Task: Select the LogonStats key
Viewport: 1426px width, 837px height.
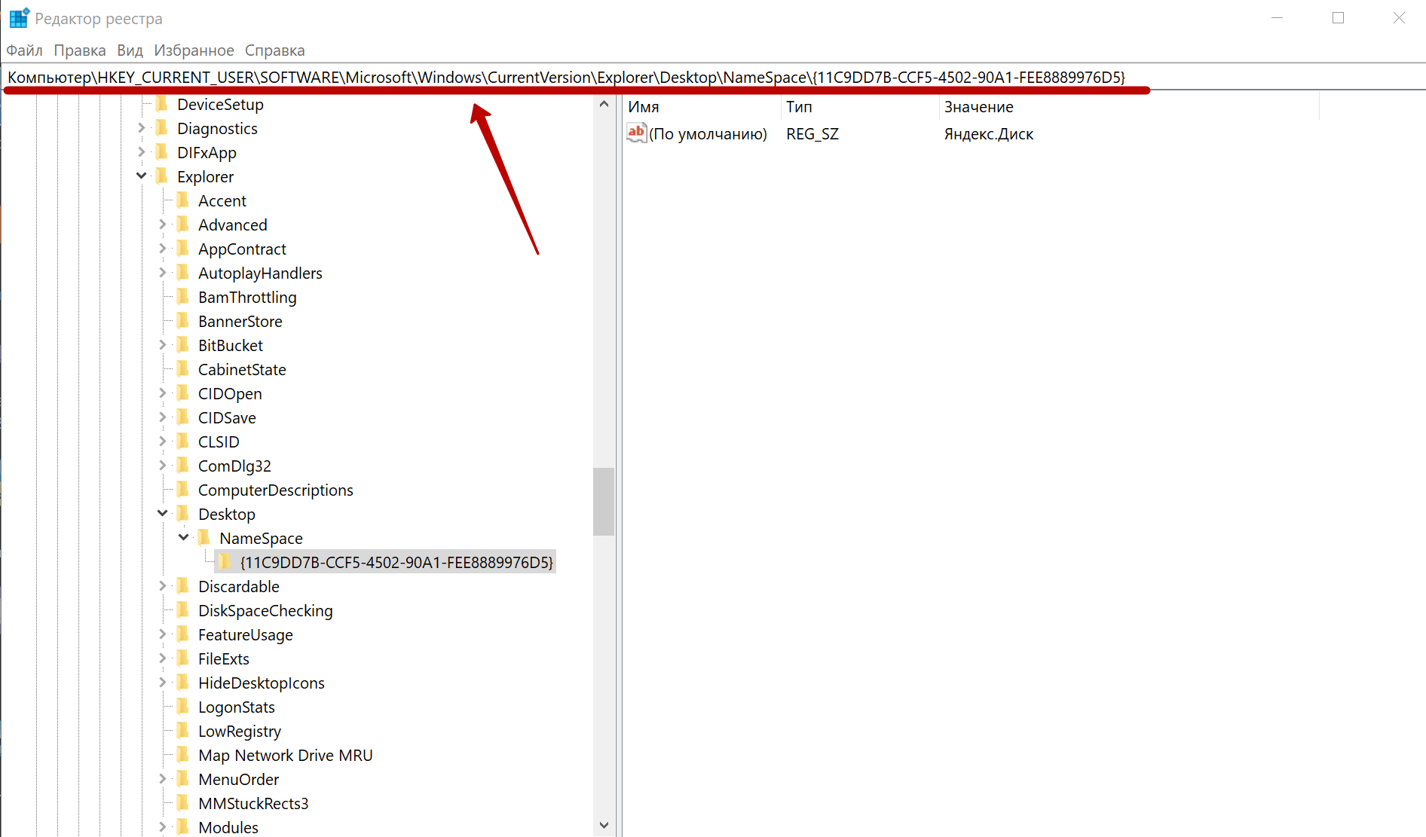Action: tap(236, 707)
